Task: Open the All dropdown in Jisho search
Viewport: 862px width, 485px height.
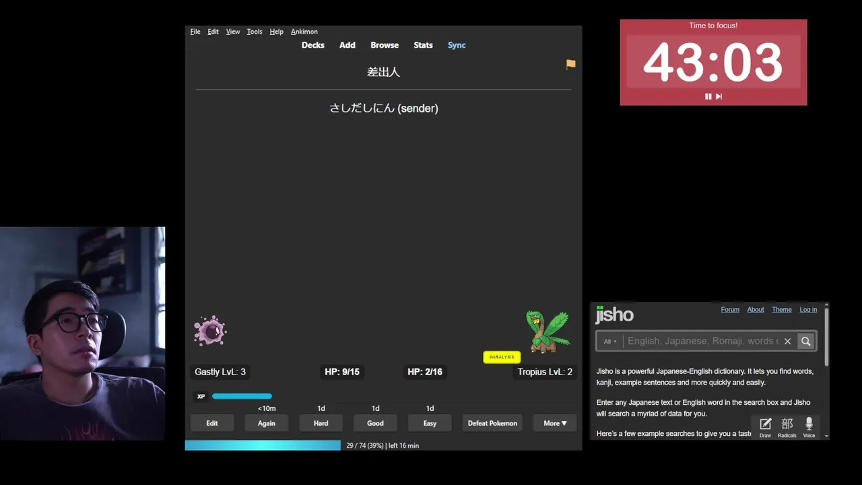Action: click(x=610, y=342)
